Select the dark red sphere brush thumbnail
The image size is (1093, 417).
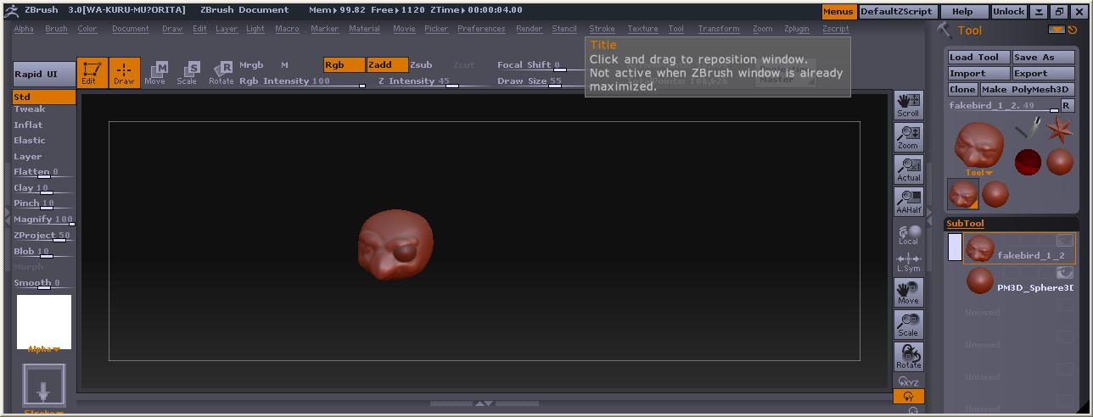[x=1029, y=162]
